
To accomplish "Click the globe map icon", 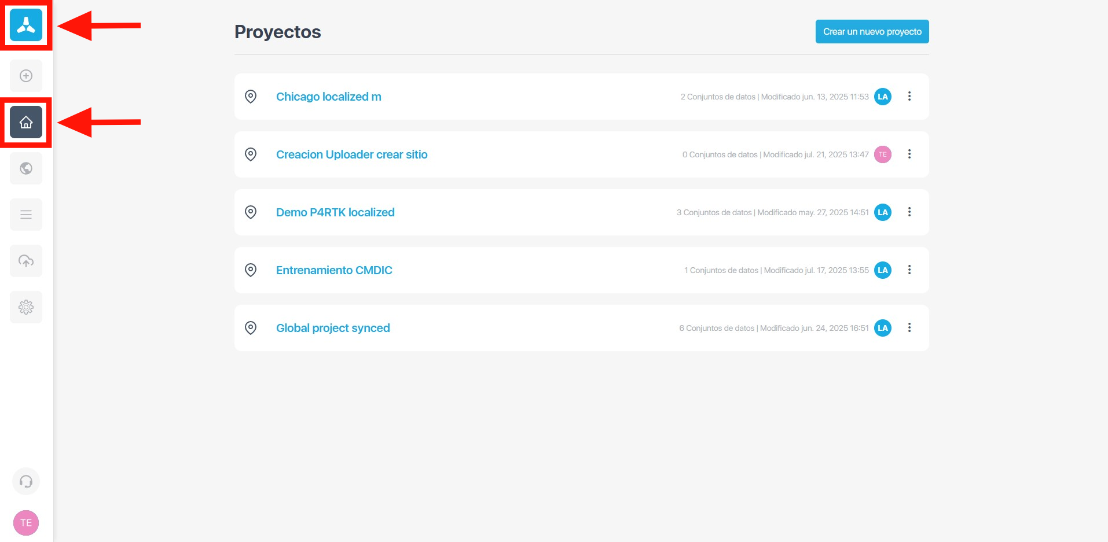I will [x=25, y=168].
